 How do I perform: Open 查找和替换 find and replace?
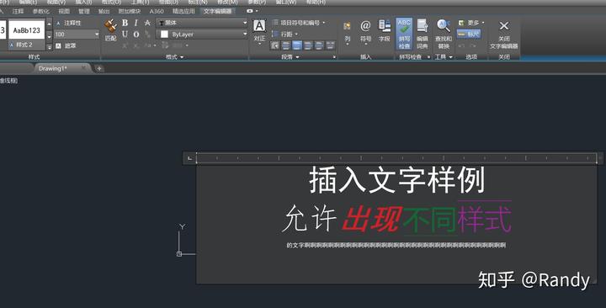click(444, 34)
